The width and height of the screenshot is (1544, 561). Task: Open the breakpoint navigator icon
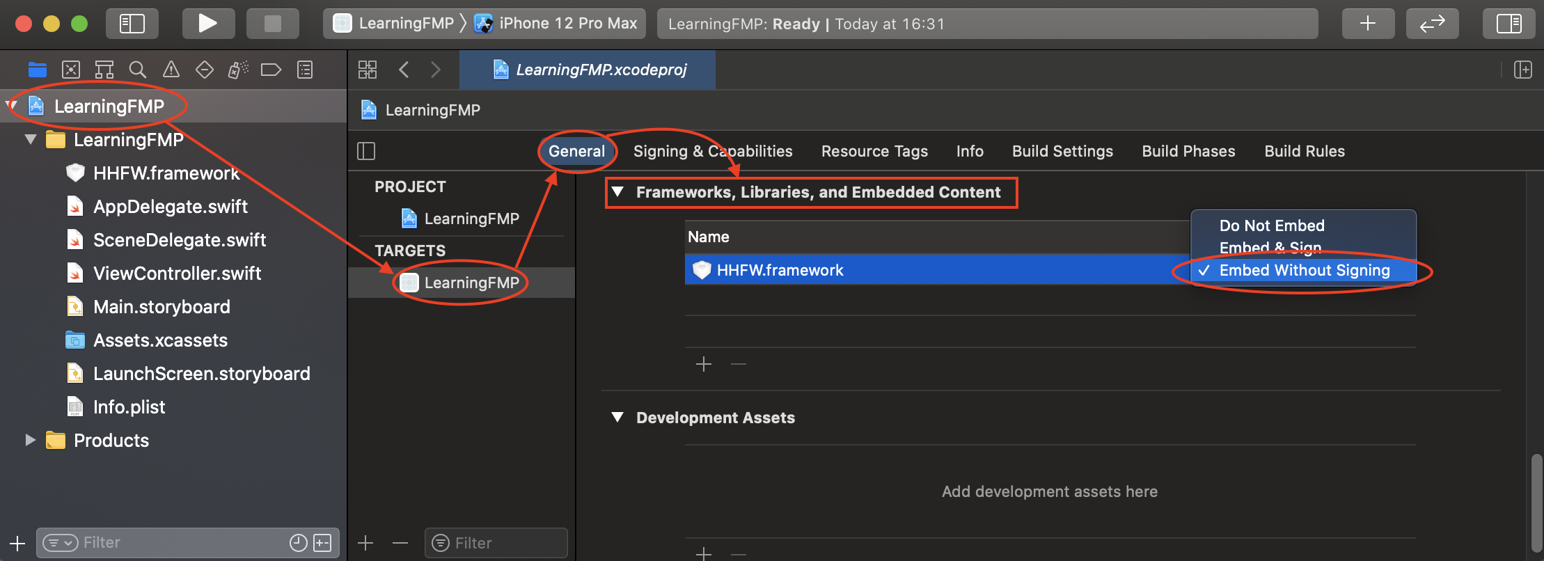271,70
